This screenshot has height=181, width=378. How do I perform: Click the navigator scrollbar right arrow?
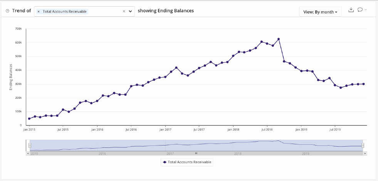(x=365, y=153)
